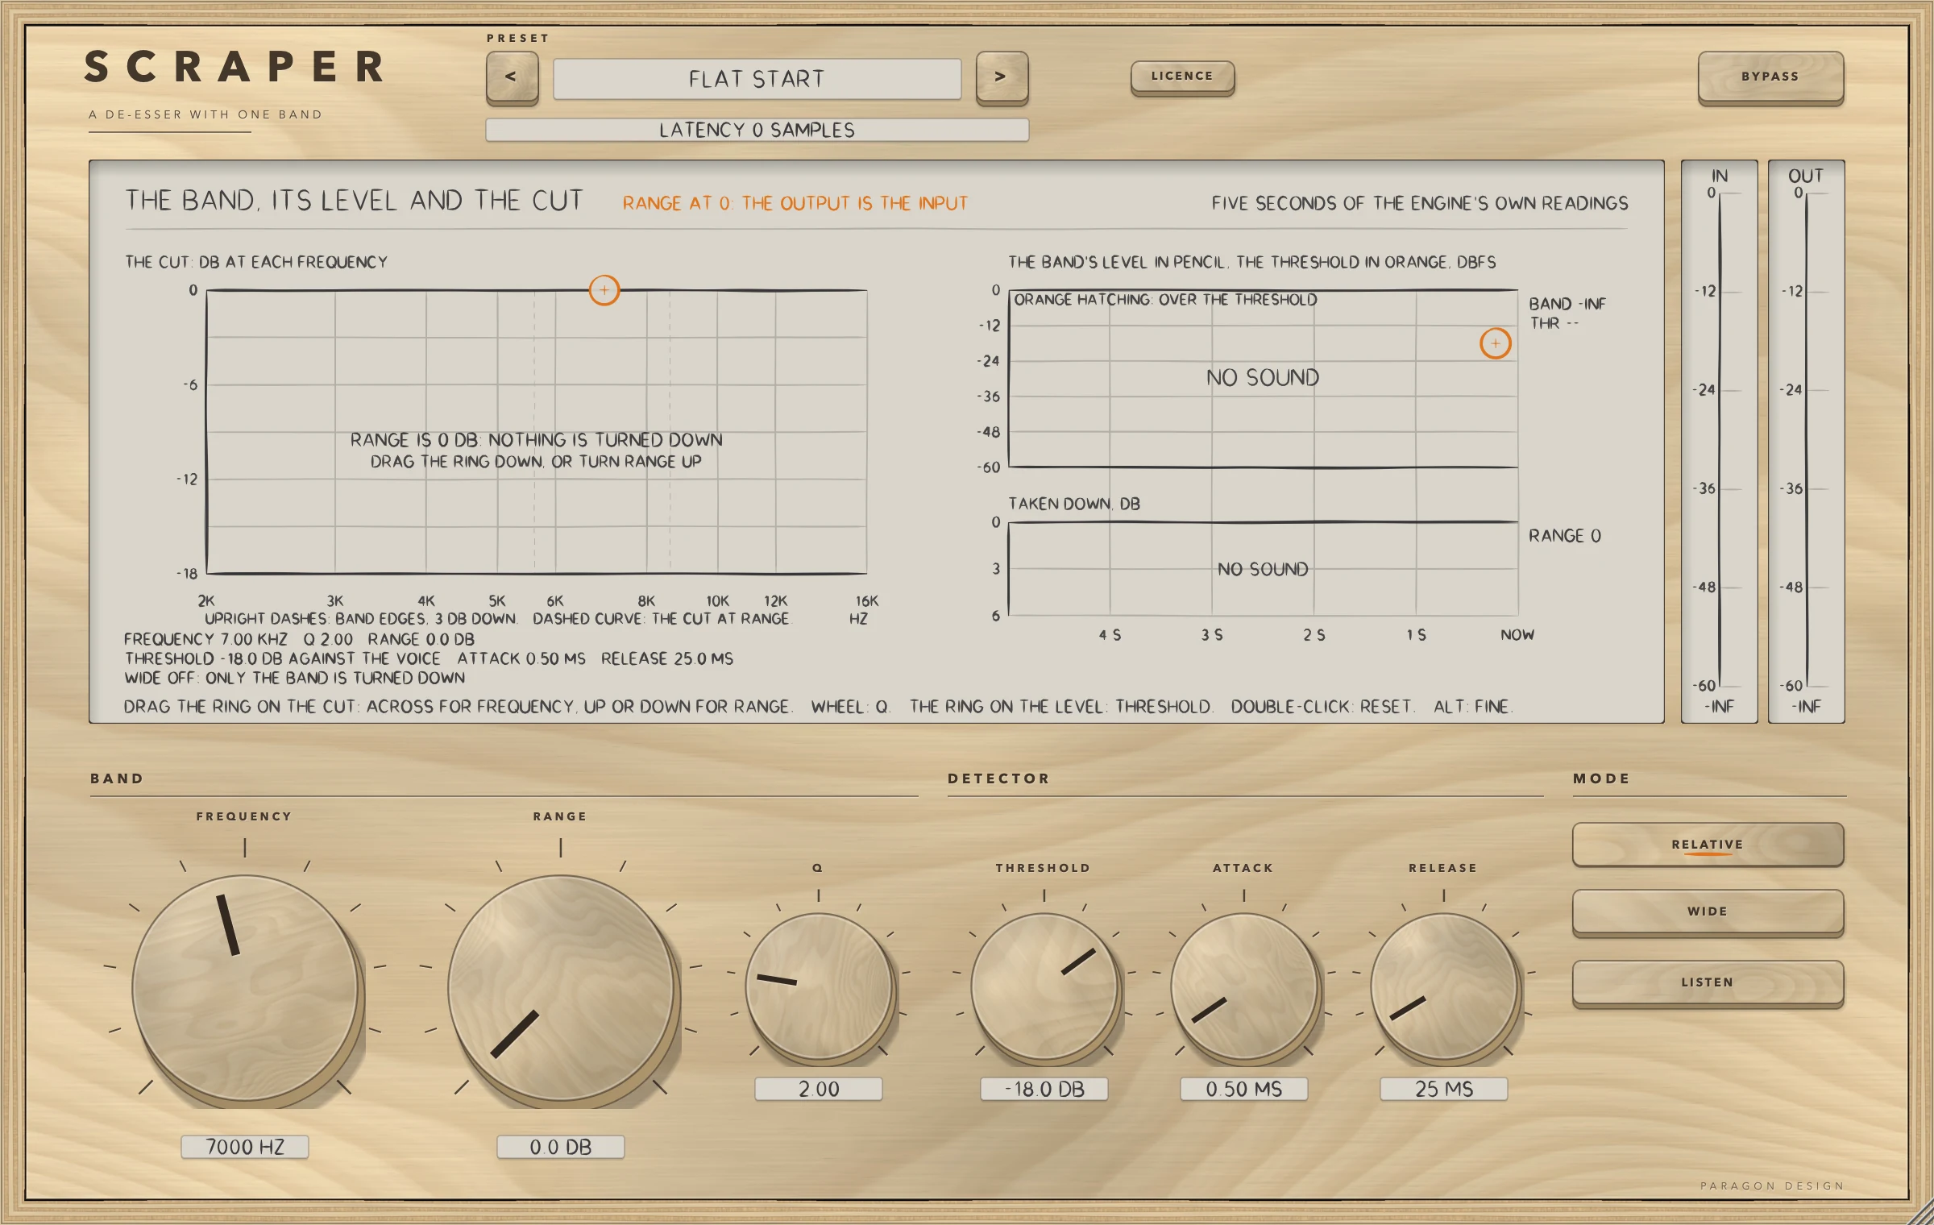The width and height of the screenshot is (1934, 1225).
Task: Select the 0.0 DB range value box
Action: (561, 1147)
